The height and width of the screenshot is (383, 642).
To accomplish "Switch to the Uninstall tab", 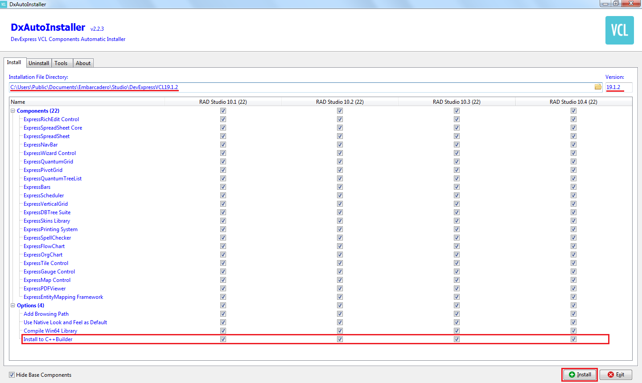I will click(39, 63).
